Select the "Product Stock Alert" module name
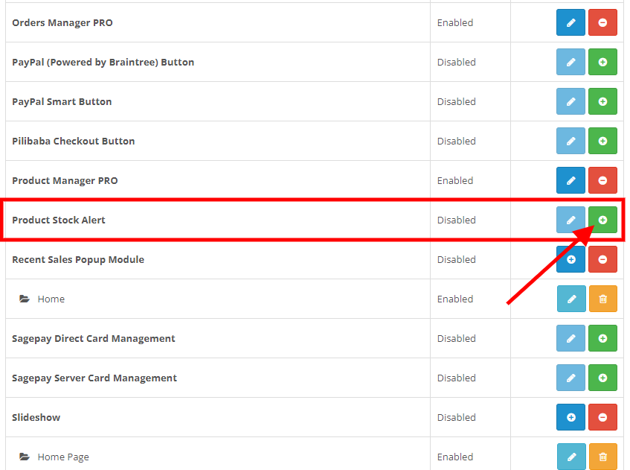The width and height of the screenshot is (630, 470). coord(59,220)
